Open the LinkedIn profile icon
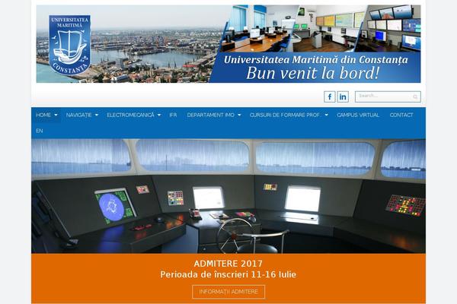The height and width of the screenshot is (304, 457). pyautogui.click(x=343, y=97)
